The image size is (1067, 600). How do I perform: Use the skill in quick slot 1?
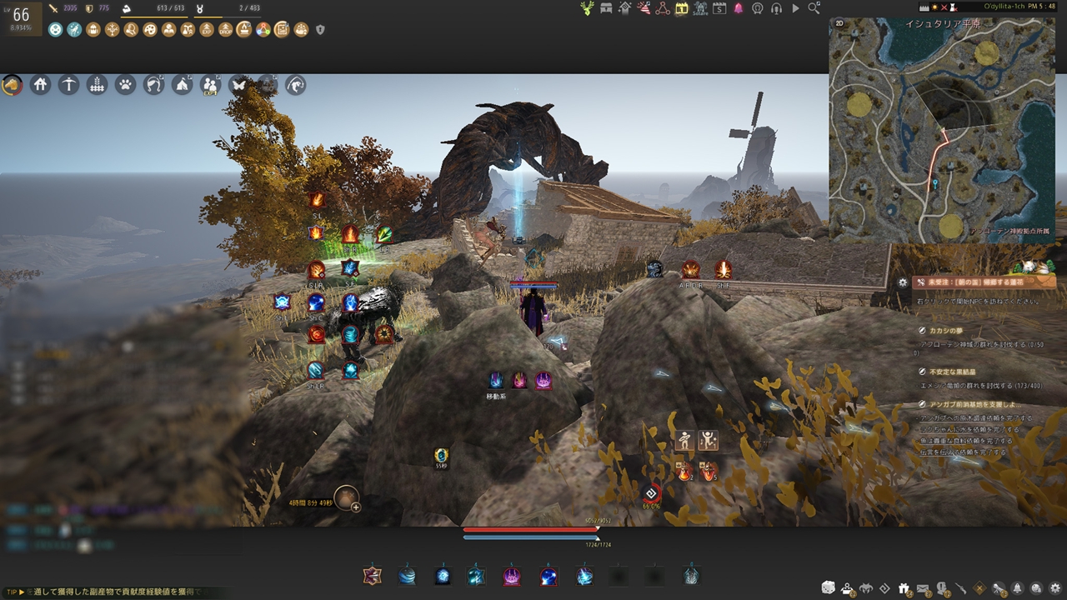click(371, 575)
